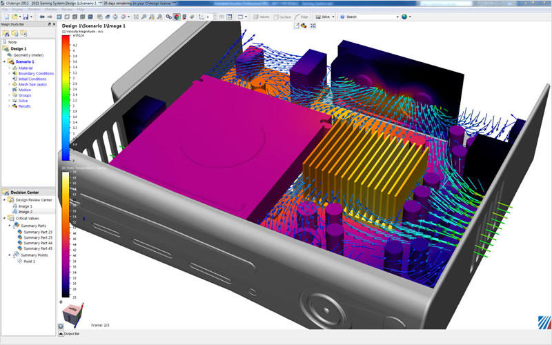This screenshot has width=552, height=345.
Task: Expand the Boundary Conditions tree node
Action: tap(10, 74)
